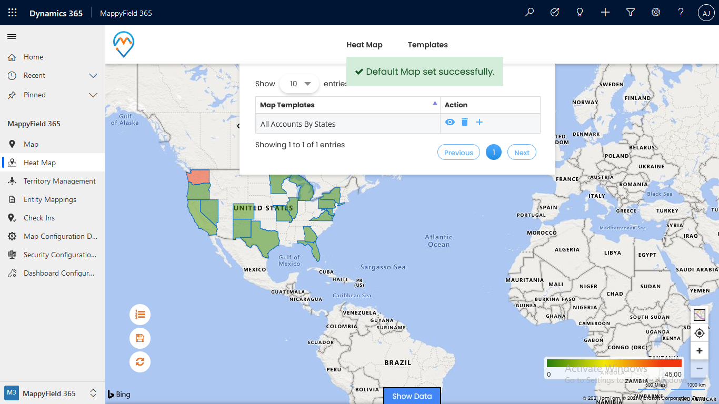Click the lightbulb assistant icon
The height and width of the screenshot is (404, 719).
point(580,13)
